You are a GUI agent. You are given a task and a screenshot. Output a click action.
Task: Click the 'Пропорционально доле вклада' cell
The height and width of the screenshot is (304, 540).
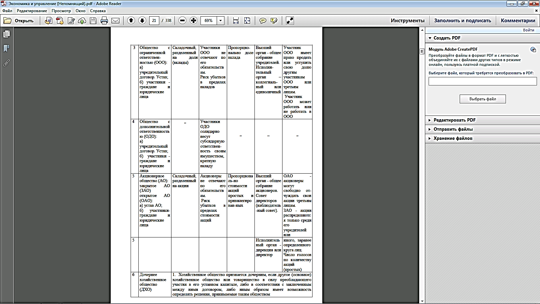tap(241, 82)
